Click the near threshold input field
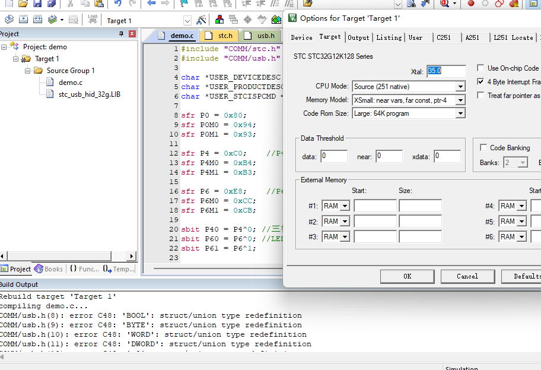Viewport: 541px width, 370px height. click(389, 156)
